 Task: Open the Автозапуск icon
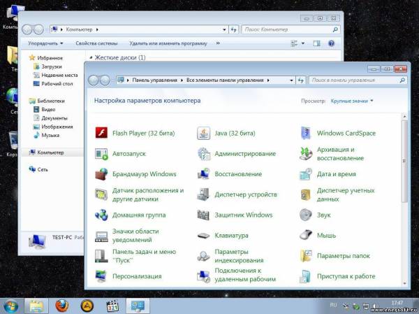[x=101, y=154]
